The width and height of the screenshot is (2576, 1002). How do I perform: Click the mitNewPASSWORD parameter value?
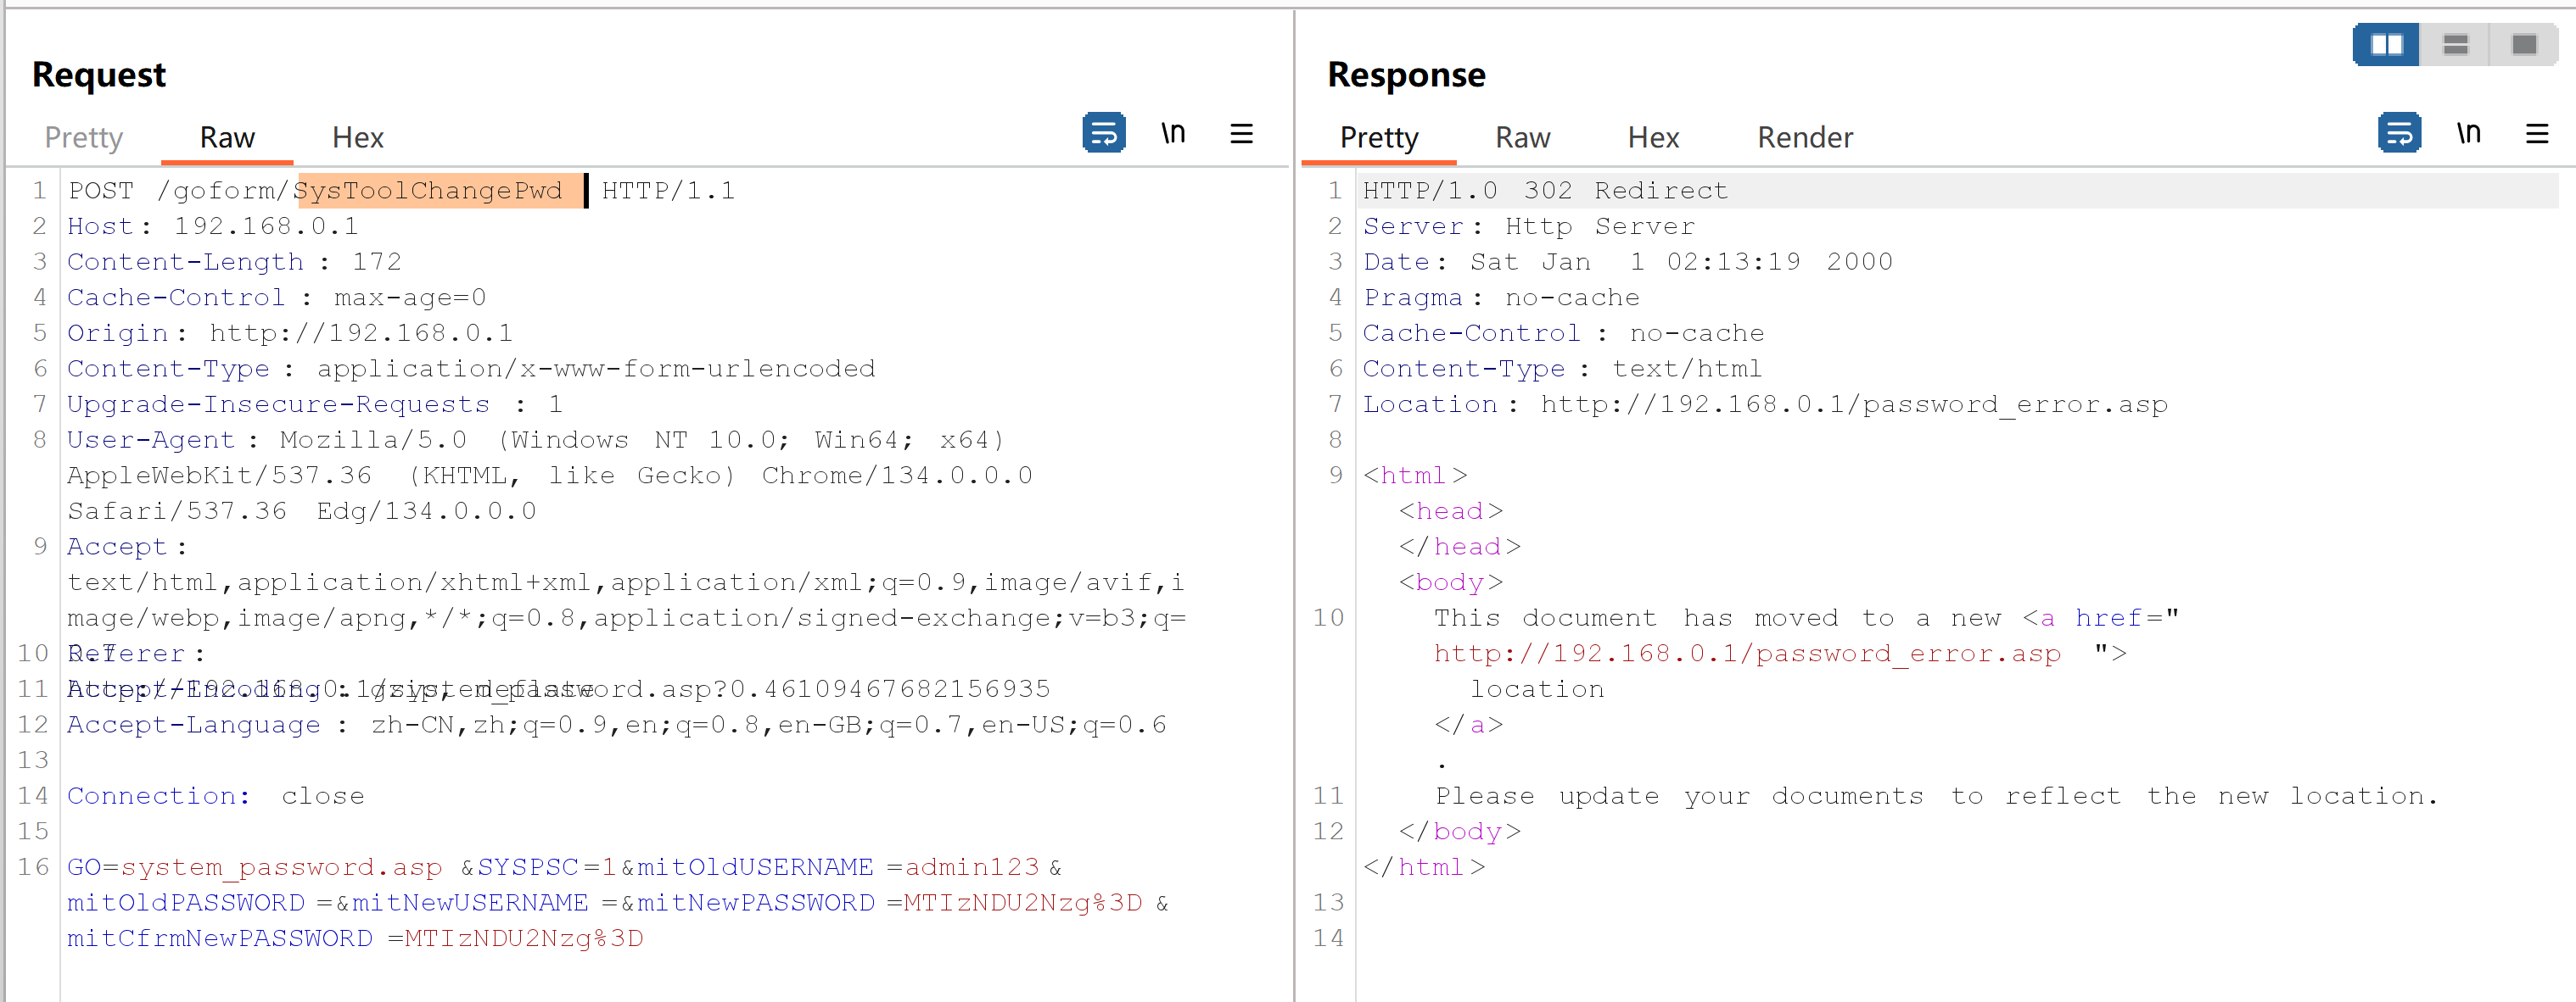point(1022,903)
